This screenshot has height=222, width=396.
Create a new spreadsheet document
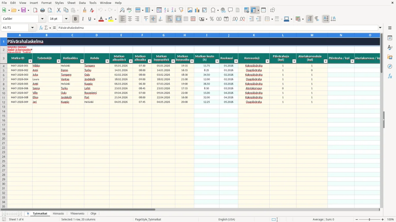[4, 10]
